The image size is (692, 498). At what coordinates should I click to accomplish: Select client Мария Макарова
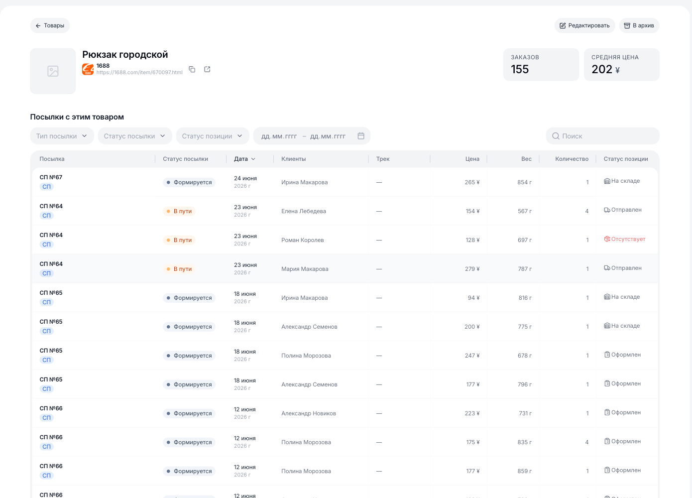click(x=305, y=269)
